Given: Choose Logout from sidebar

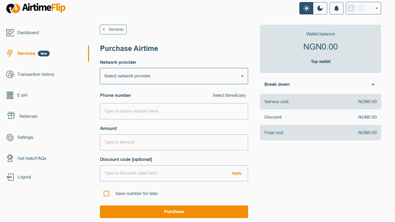Looking at the screenshot, I should pos(24,177).
